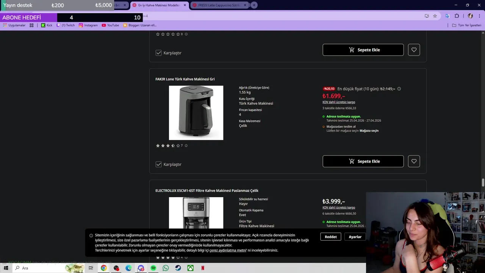Screen dimensions: 485x273
Task: Click tab groups grid icon in bookmarks bar
Action: (31, 25)
